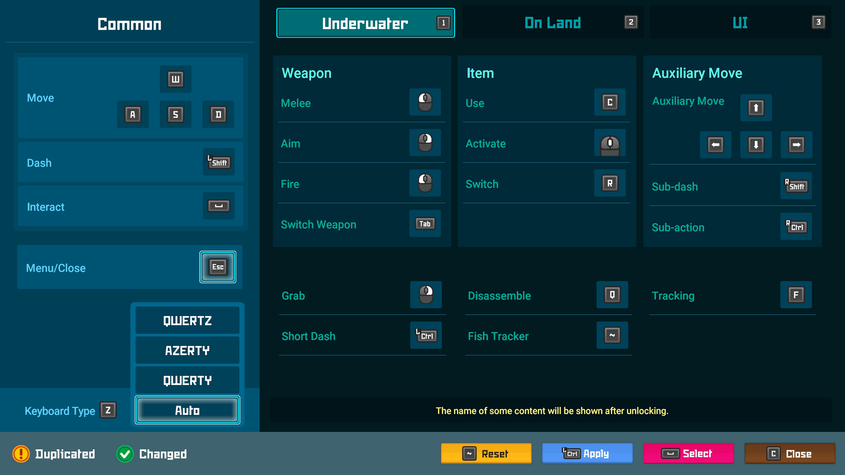This screenshot has width=845, height=475.
Task: Click the Aim mouse button icon
Action: [x=425, y=143]
